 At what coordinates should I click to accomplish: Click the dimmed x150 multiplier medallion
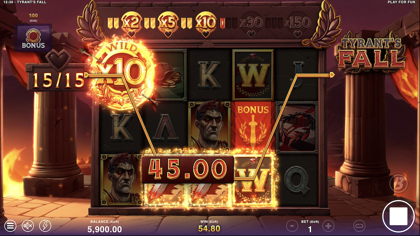point(297,24)
